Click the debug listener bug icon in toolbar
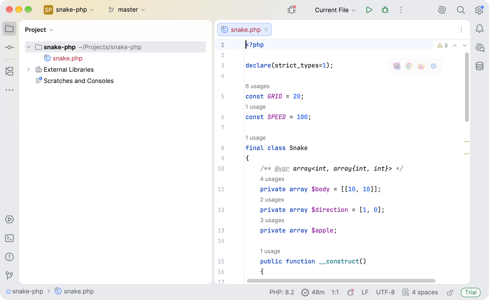The image size is (489, 300). [291, 10]
